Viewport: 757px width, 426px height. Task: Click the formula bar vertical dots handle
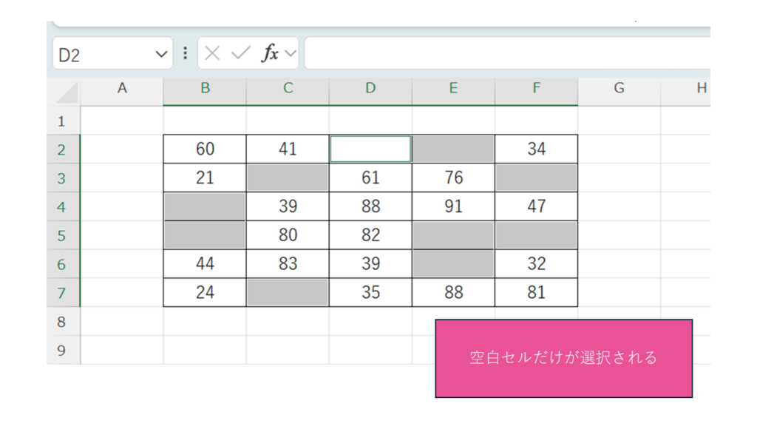click(x=185, y=54)
